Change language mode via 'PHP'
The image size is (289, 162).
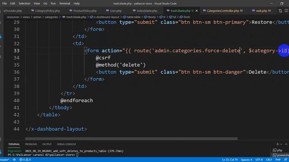[278, 160]
